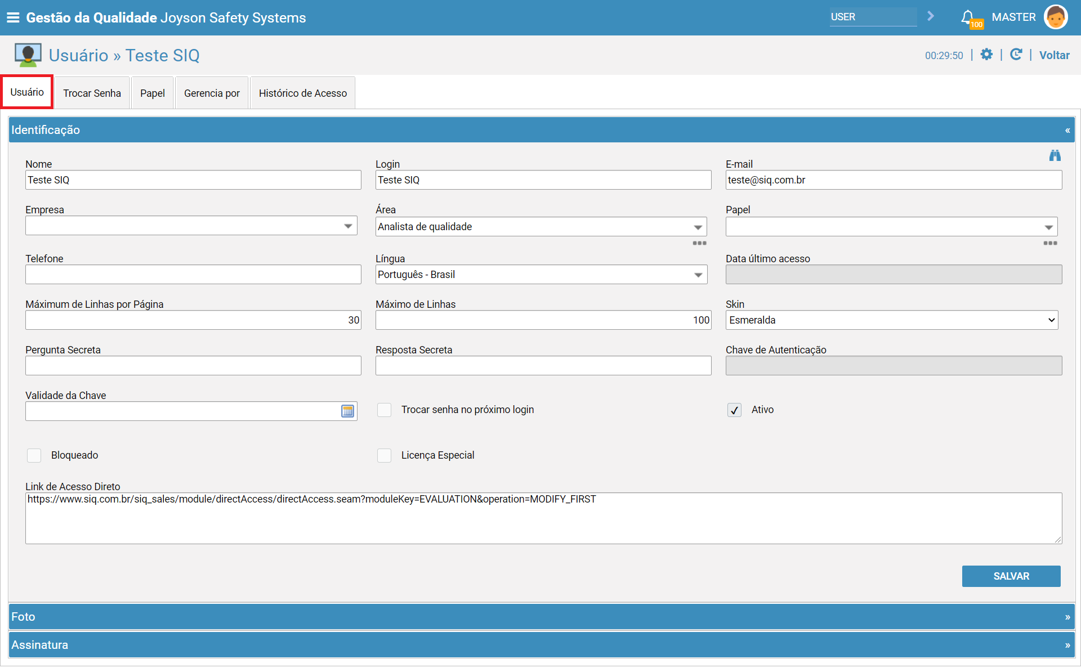Screen dimensions: 1081x668
Task: Expand the Assinatura section
Action: coord(1067,645)
